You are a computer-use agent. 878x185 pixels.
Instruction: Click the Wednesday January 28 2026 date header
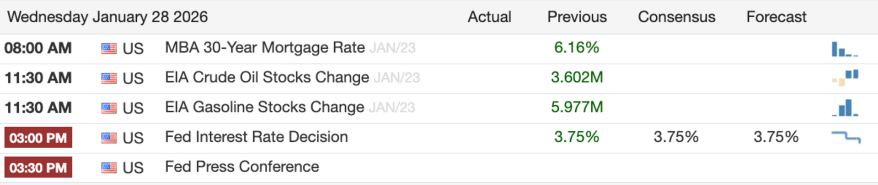(107, 17)
